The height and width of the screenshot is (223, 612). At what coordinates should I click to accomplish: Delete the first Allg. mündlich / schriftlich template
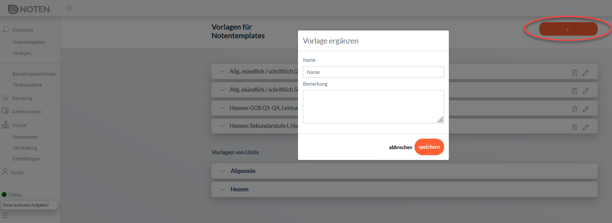click(x=575, y=73)
